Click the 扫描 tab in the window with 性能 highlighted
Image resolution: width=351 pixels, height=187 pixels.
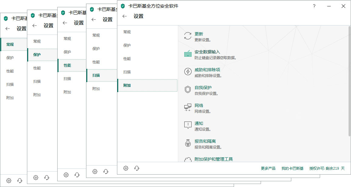(x=67, y=78)
